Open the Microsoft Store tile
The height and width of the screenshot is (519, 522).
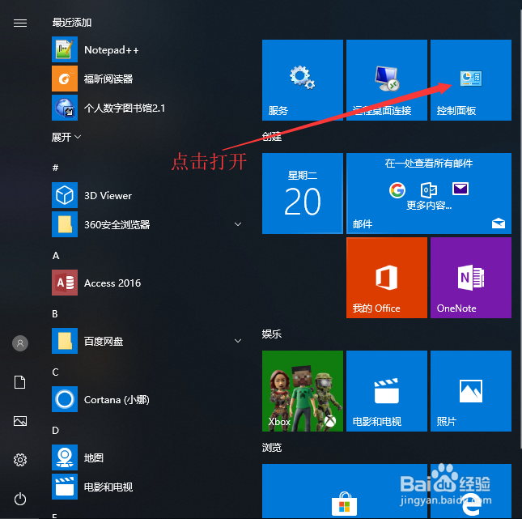click(345, 491)
